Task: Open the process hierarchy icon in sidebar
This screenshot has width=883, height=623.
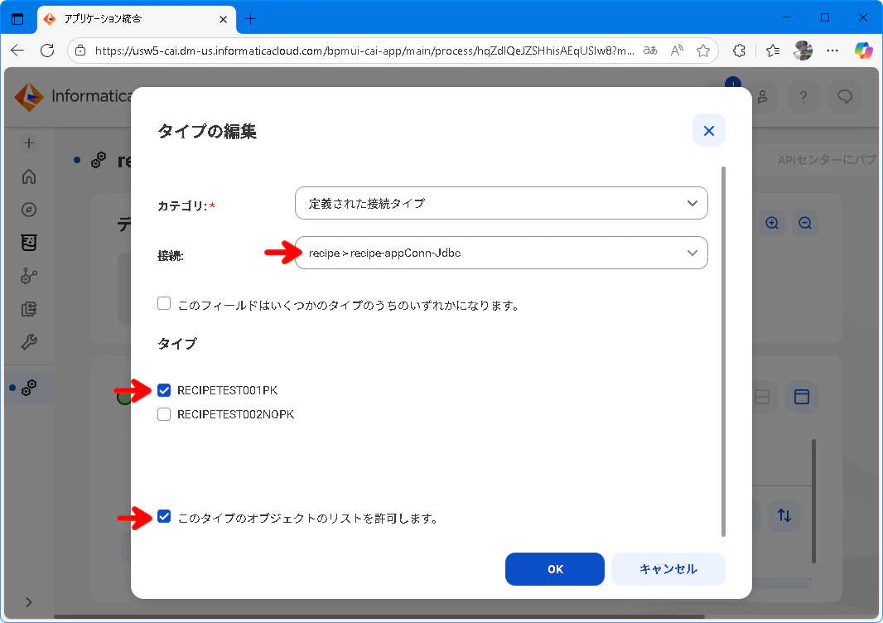Action: pyautogui.click(x=29, y=276)
